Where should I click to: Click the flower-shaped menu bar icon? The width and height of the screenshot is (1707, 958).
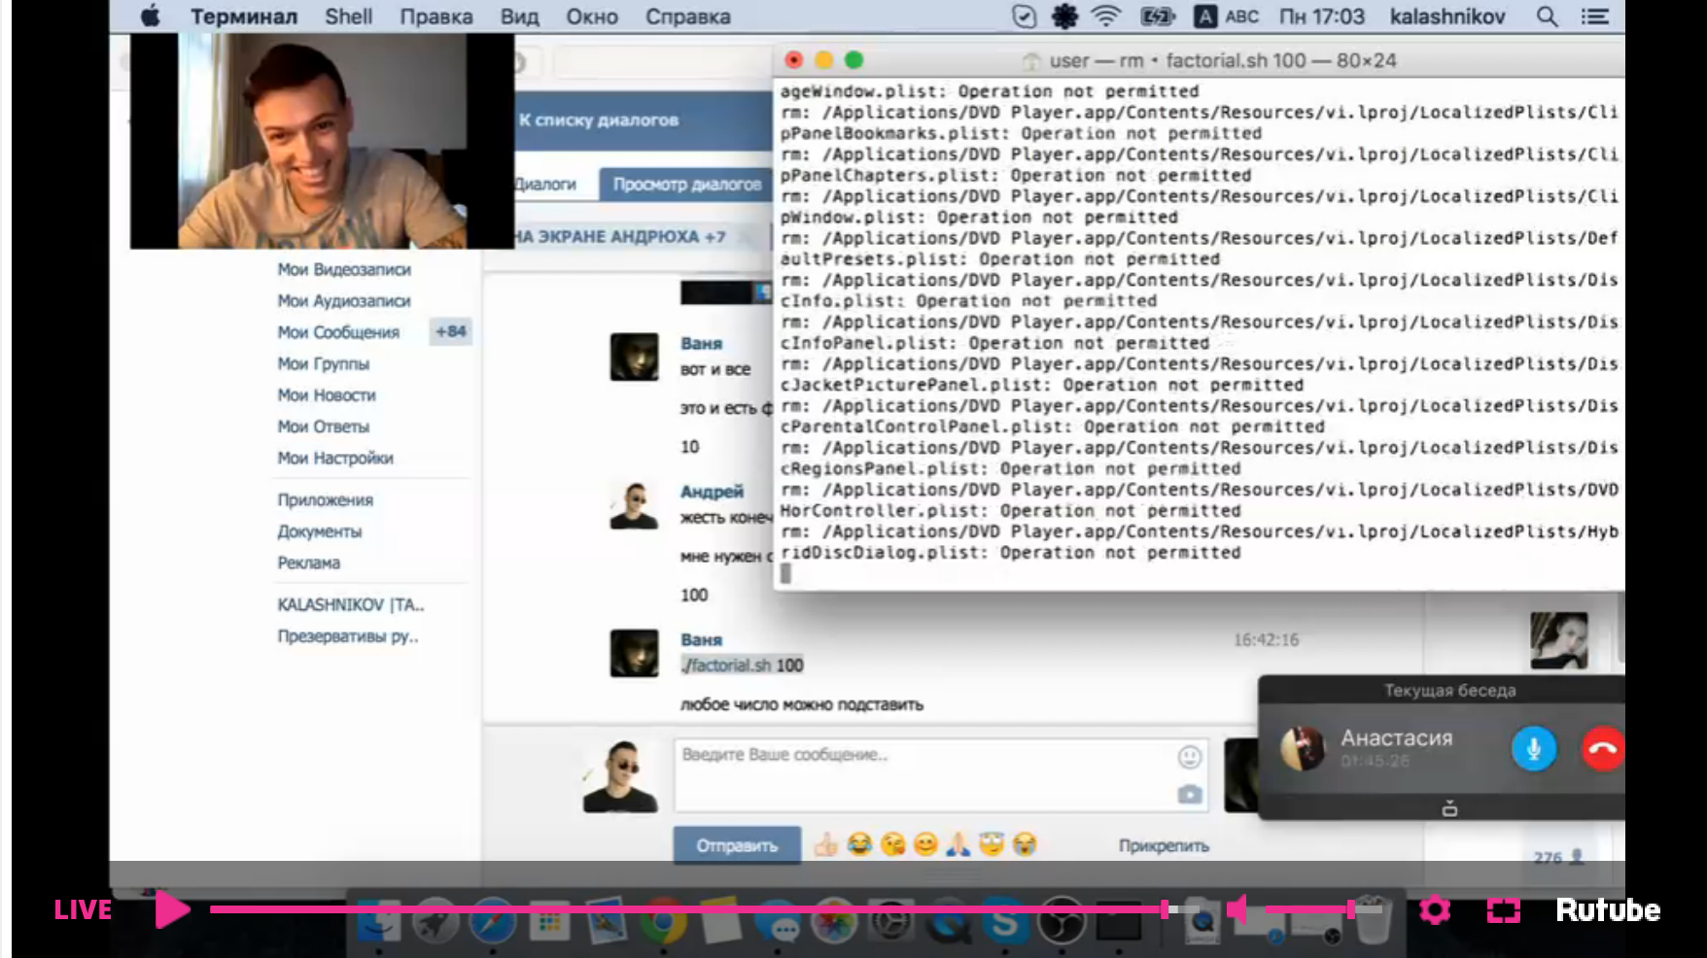1065,17
